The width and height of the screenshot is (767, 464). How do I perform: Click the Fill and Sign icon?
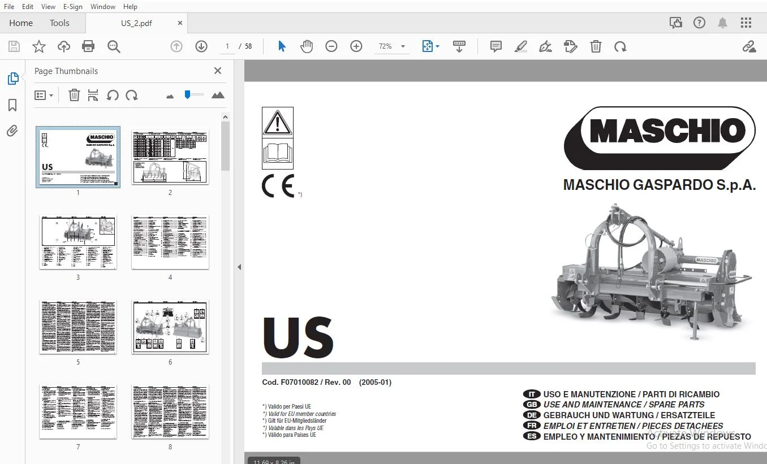point(571,46)
